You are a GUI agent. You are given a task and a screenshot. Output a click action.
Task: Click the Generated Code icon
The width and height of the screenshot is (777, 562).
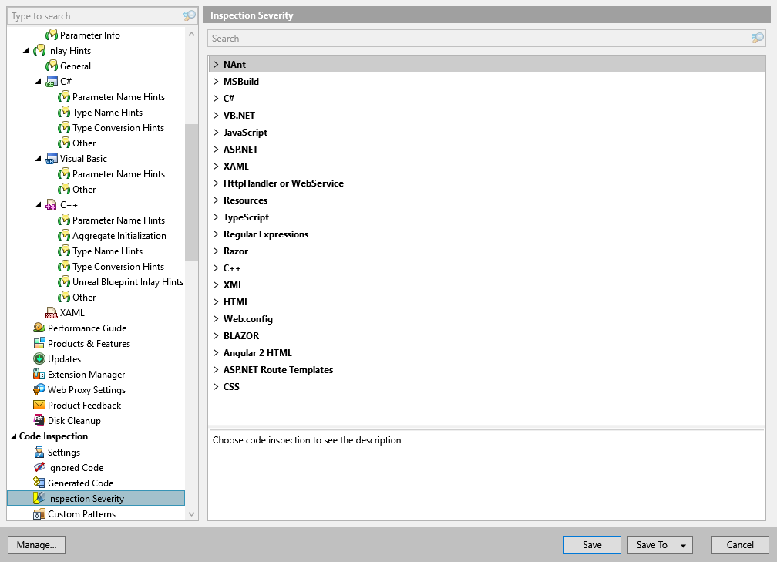(39, 483)
